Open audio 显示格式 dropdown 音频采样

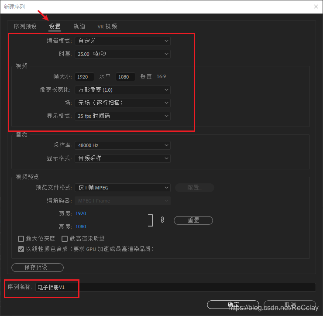click(x=123, y=158)
